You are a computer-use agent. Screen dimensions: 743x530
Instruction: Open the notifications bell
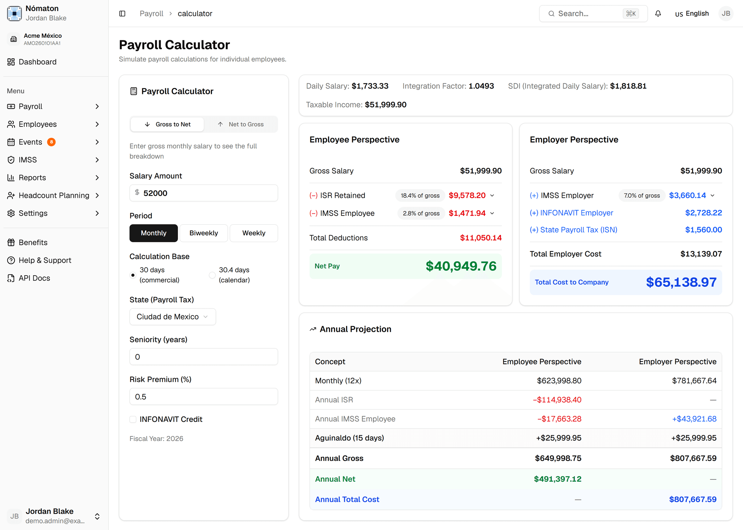point(658,13)
